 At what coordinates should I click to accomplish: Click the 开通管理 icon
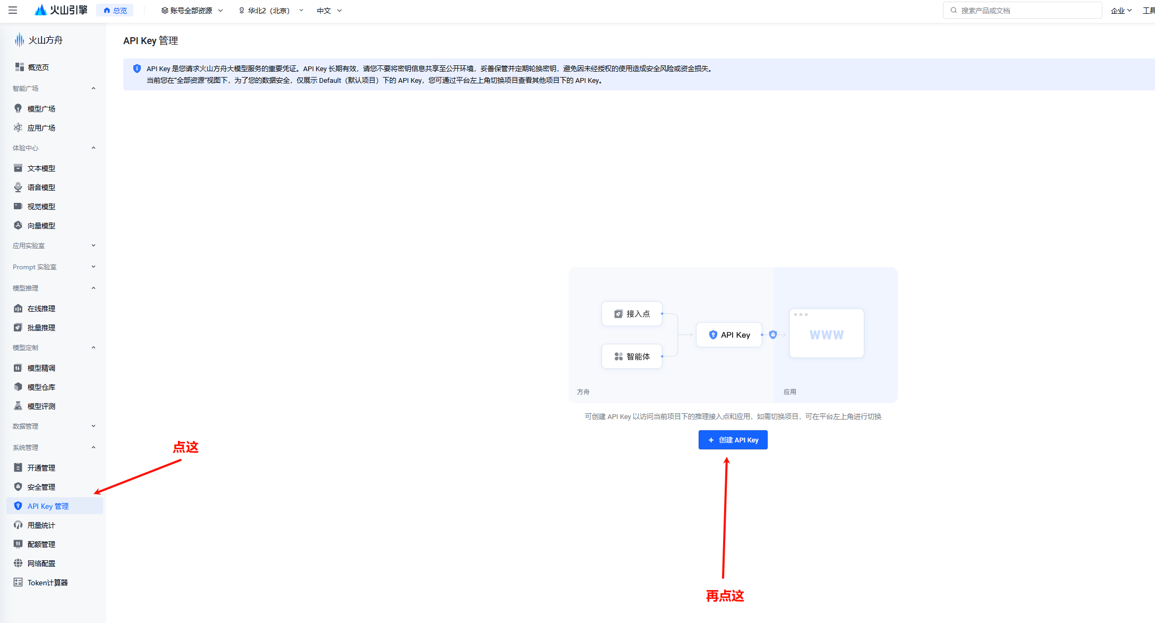(x=18, y=467)
